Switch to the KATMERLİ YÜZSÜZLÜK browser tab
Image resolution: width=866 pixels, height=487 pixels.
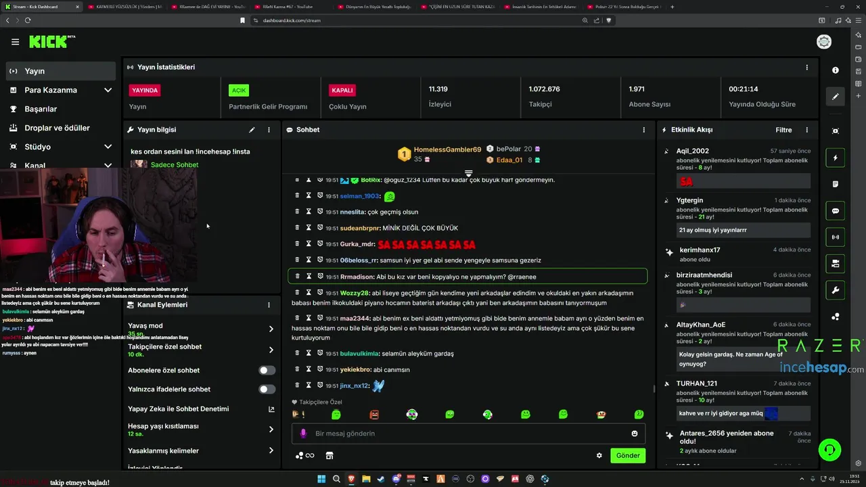125,7
